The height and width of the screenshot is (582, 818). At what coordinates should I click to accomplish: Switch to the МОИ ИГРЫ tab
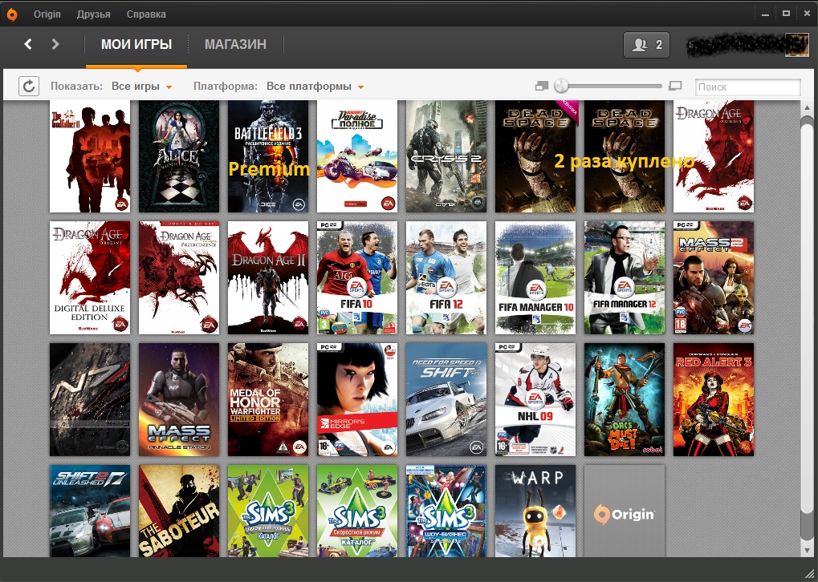136,45
